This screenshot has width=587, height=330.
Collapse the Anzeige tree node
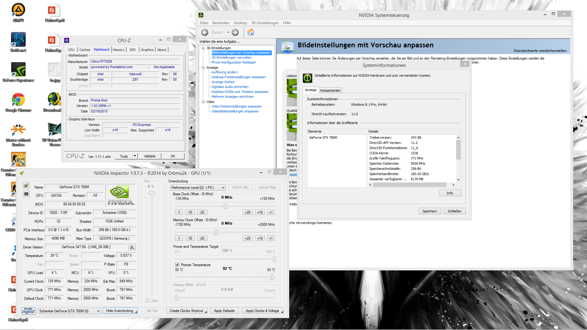coord(203,68)
